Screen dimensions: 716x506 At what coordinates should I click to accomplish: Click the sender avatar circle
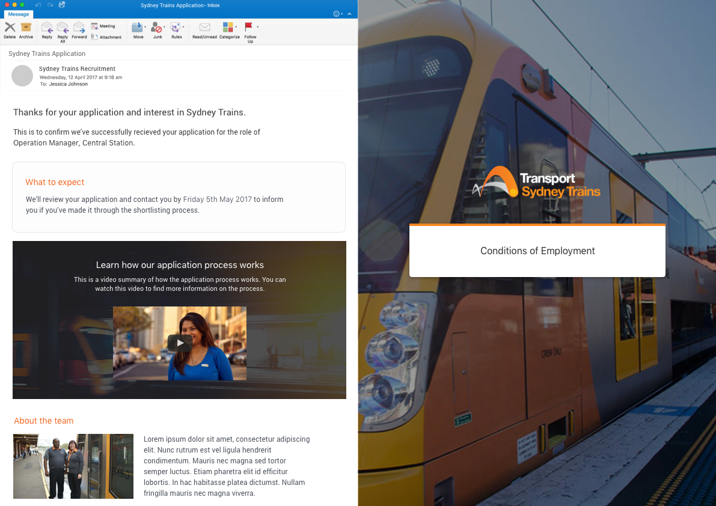[22, 76]
